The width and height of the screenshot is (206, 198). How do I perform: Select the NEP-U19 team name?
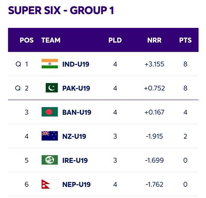click(76, 185)
